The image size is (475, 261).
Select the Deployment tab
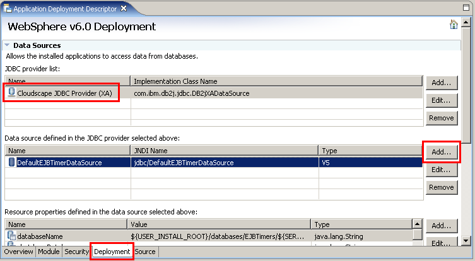click(112, 252)
